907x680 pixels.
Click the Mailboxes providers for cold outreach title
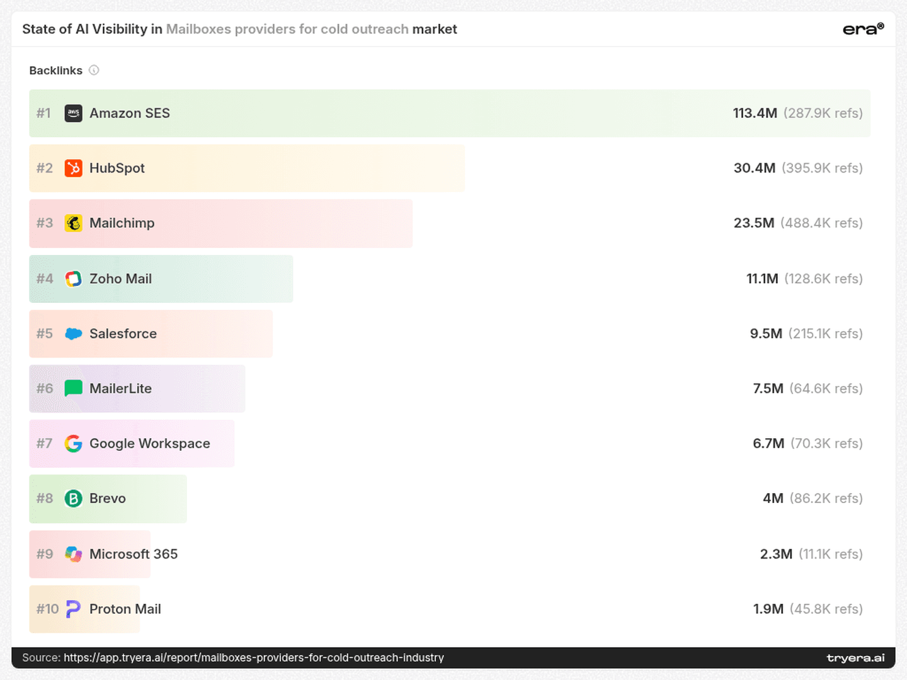pos(287,29)
